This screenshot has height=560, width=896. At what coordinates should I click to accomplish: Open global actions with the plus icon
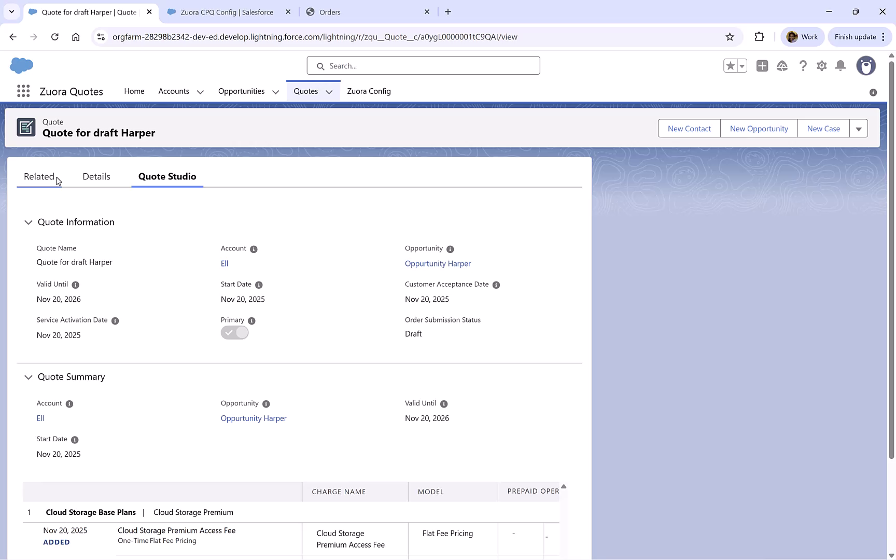(762, 66)
